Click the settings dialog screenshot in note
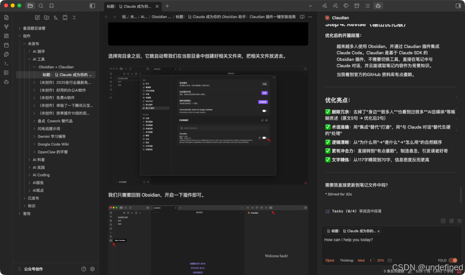The height and width of the screenshot is (275, 465). (208, 125)
